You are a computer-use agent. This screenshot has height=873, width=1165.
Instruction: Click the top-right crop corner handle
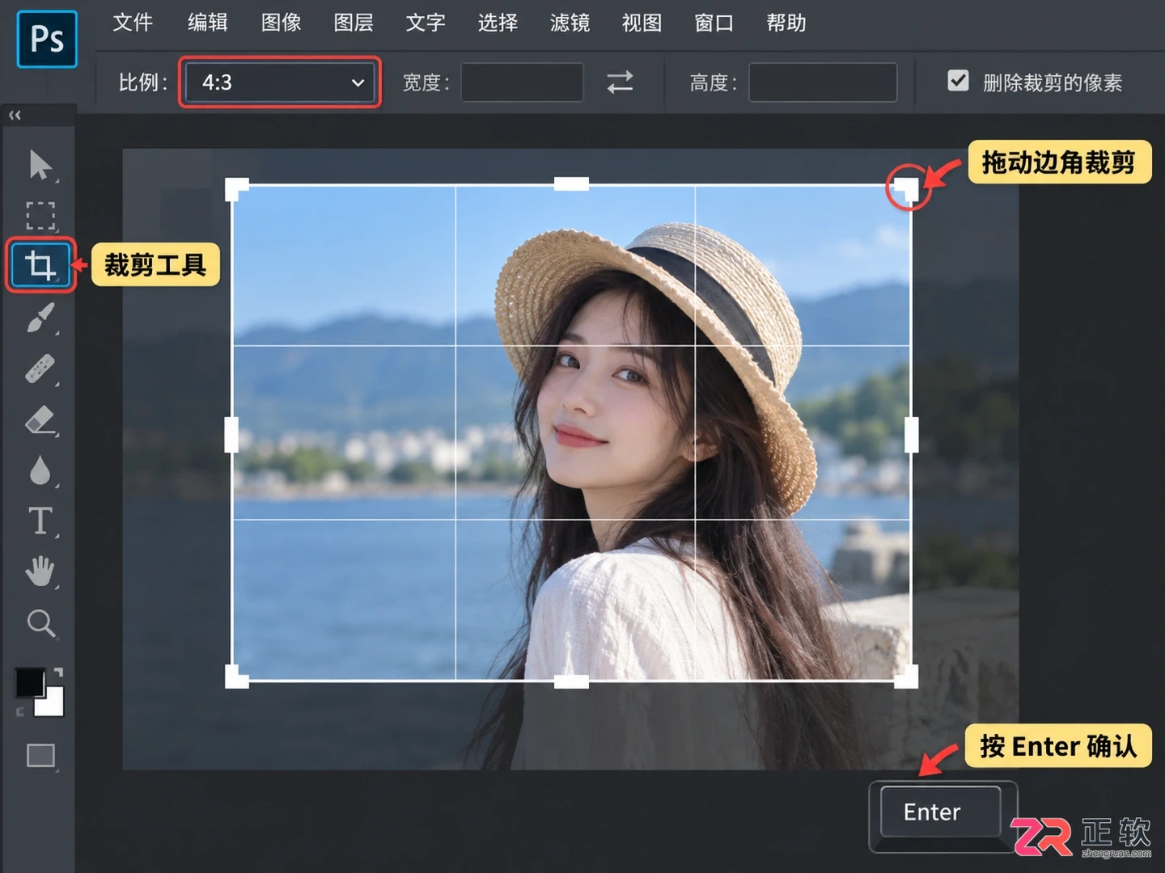pos(908,189)
